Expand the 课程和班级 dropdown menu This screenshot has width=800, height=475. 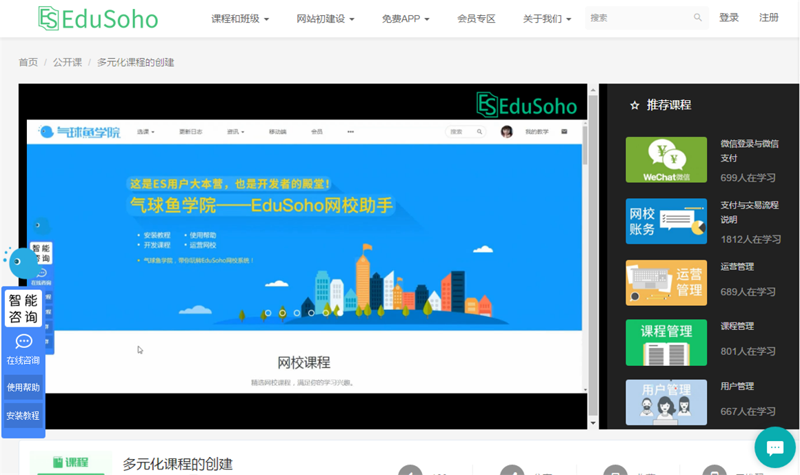[240, 19]
